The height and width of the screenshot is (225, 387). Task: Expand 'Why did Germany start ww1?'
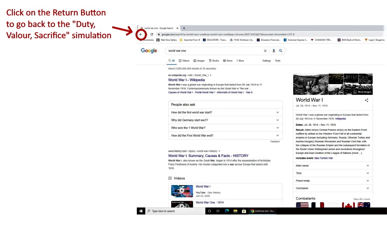225,120
